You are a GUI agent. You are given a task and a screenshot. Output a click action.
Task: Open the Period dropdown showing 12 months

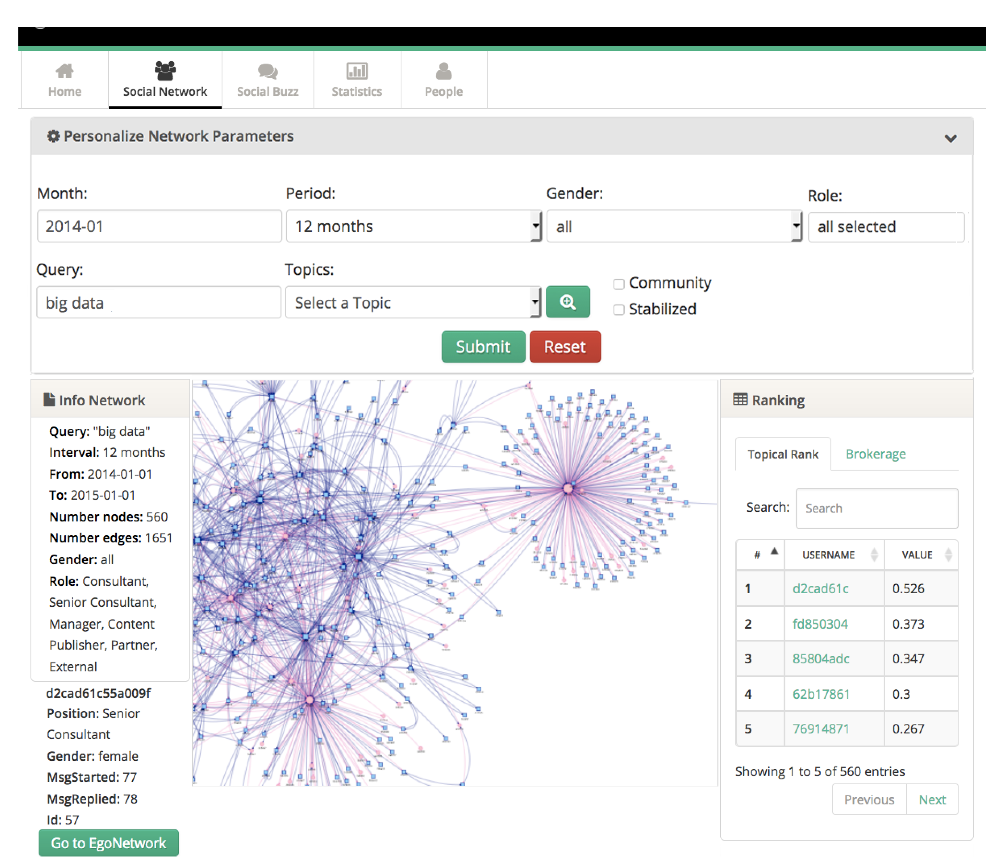click(x=413, y=226)
